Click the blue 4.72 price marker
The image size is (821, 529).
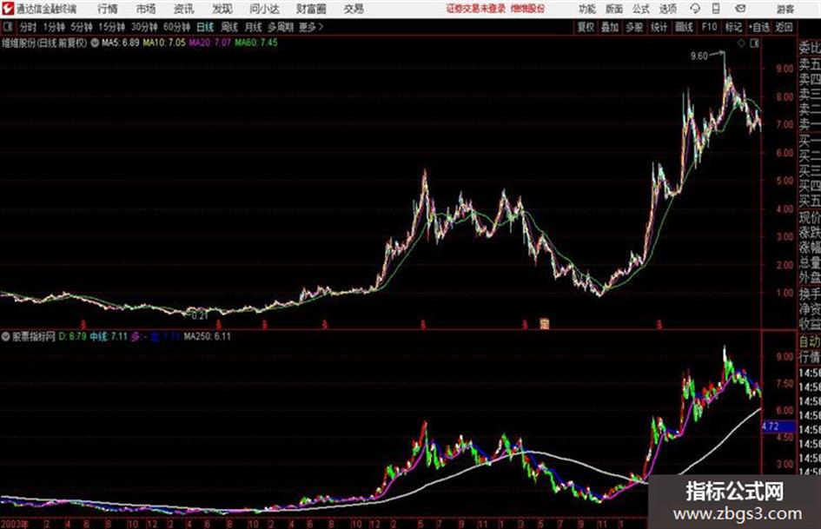(778, 427)
